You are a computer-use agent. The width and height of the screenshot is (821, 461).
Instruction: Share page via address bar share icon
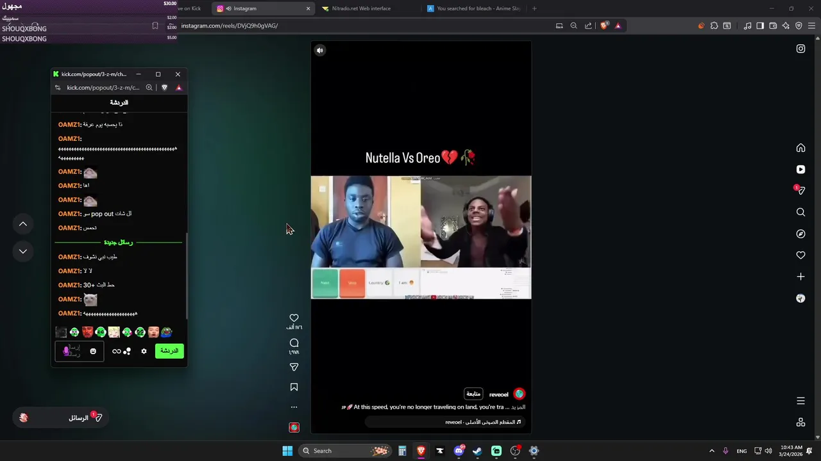tap(588, 26)
